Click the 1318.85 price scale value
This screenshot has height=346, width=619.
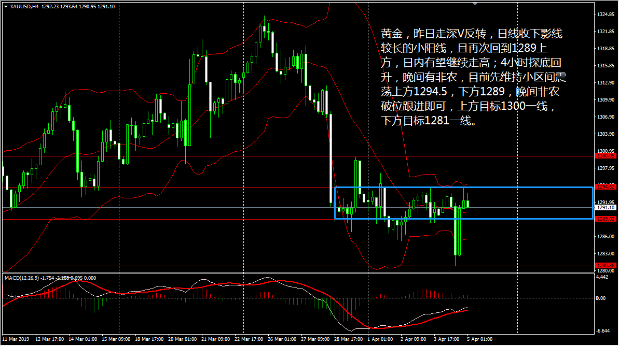606,49
